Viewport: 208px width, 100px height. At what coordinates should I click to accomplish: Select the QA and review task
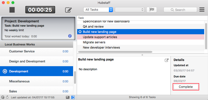[x=141, y=26]
